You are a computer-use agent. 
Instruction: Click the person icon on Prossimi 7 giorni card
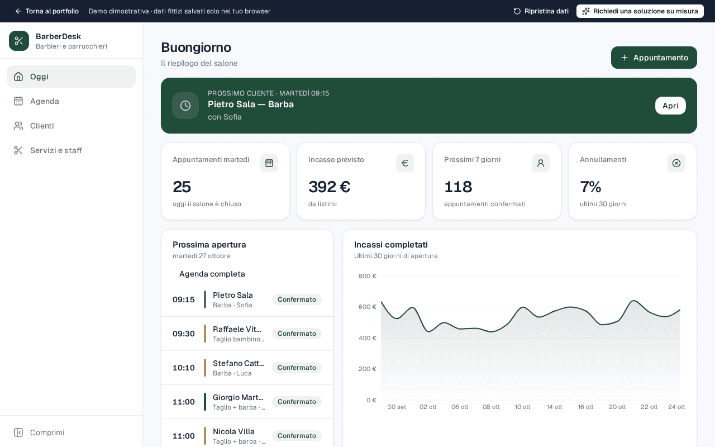click(541, 163)
